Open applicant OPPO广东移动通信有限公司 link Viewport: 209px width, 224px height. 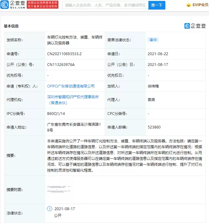pos(71,86)
